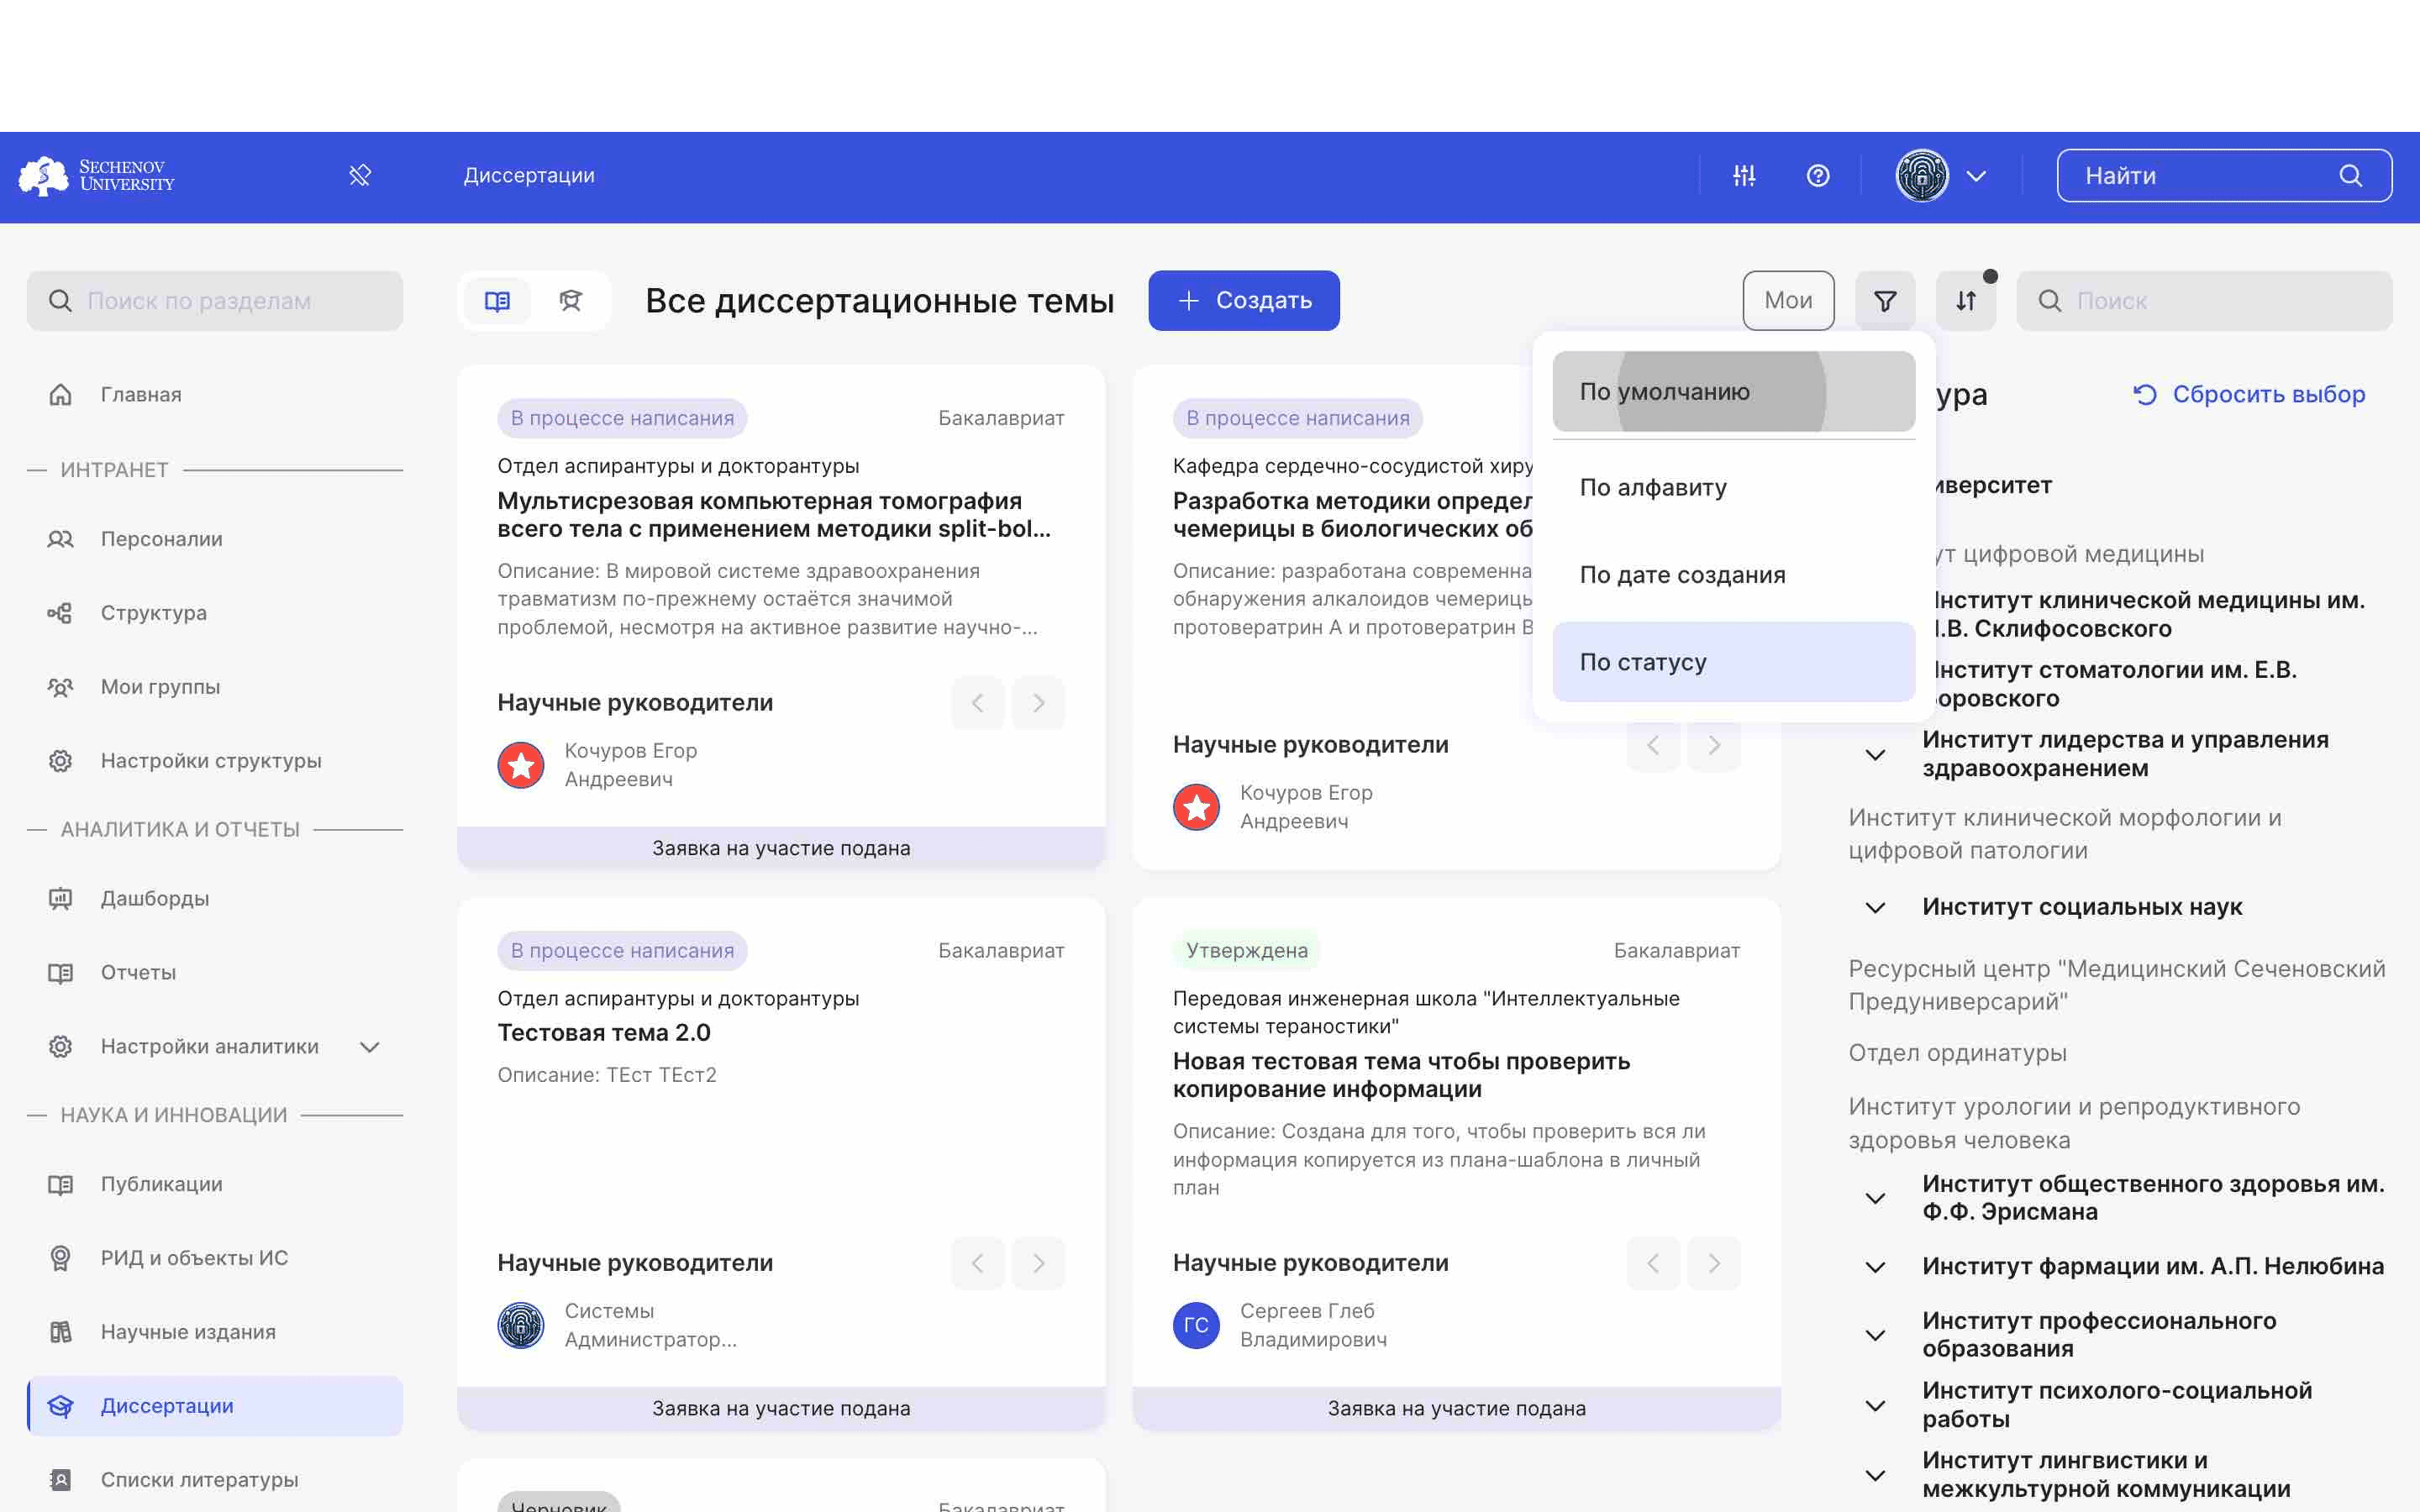Image resolution: width=2420 pixels, height=1512 pixels.
Task: Click the Настройки аналитики gear icon
Action: (x=60, y=1047)
